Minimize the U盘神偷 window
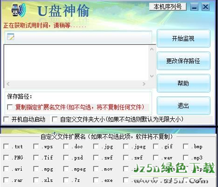 [194, 7]
